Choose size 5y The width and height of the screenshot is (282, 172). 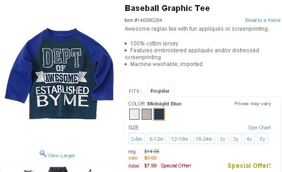(263, 139)
